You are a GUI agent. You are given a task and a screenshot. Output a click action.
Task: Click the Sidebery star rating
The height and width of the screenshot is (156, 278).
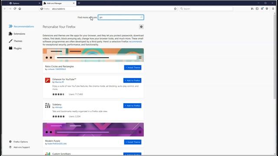(x=59, y=117)
